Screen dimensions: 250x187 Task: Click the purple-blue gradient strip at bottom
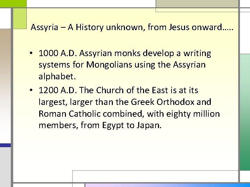[x=168, y=185]
